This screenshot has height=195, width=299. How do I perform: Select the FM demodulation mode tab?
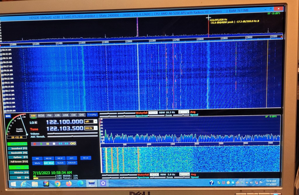(50, 116)
